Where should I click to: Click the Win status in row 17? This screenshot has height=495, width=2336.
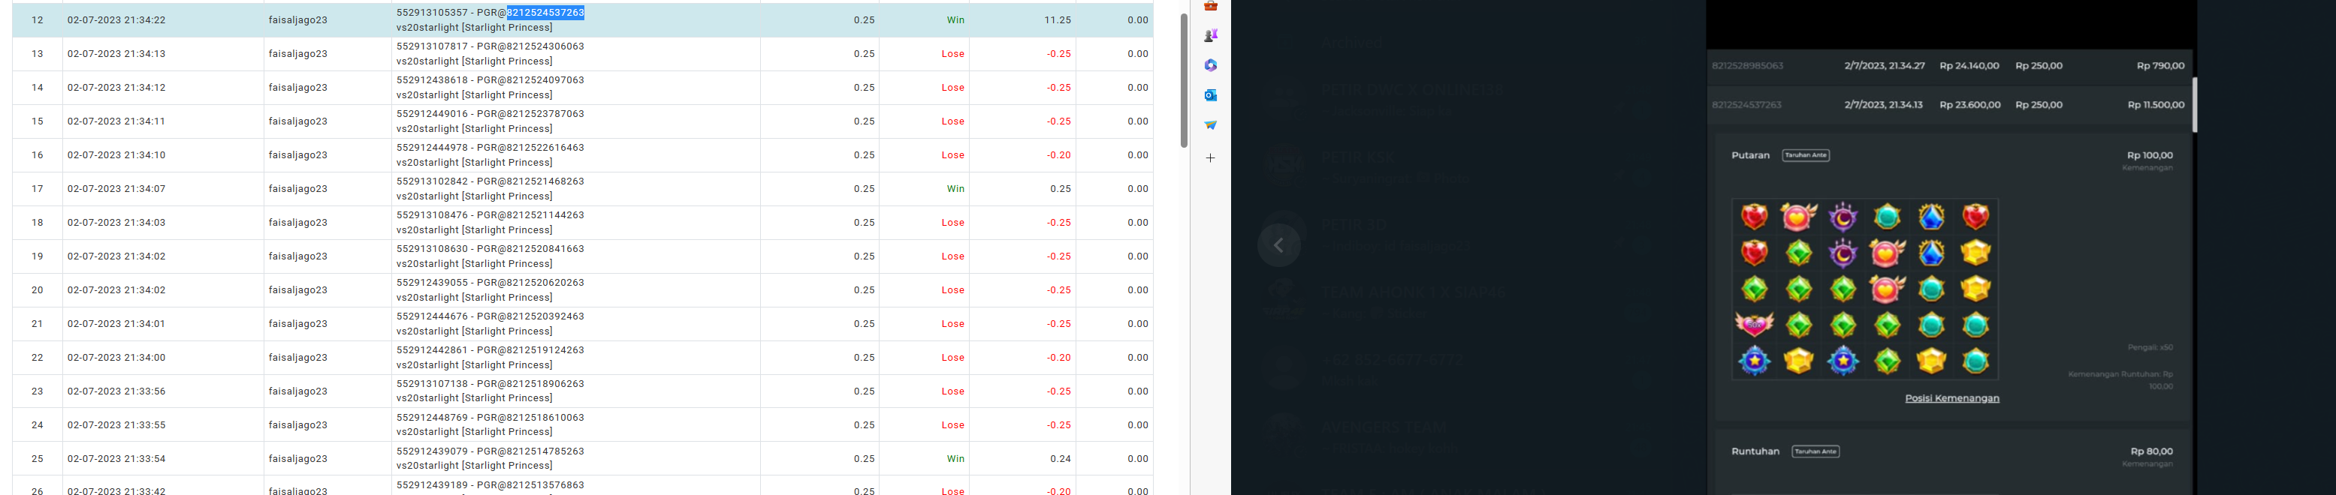955,189
